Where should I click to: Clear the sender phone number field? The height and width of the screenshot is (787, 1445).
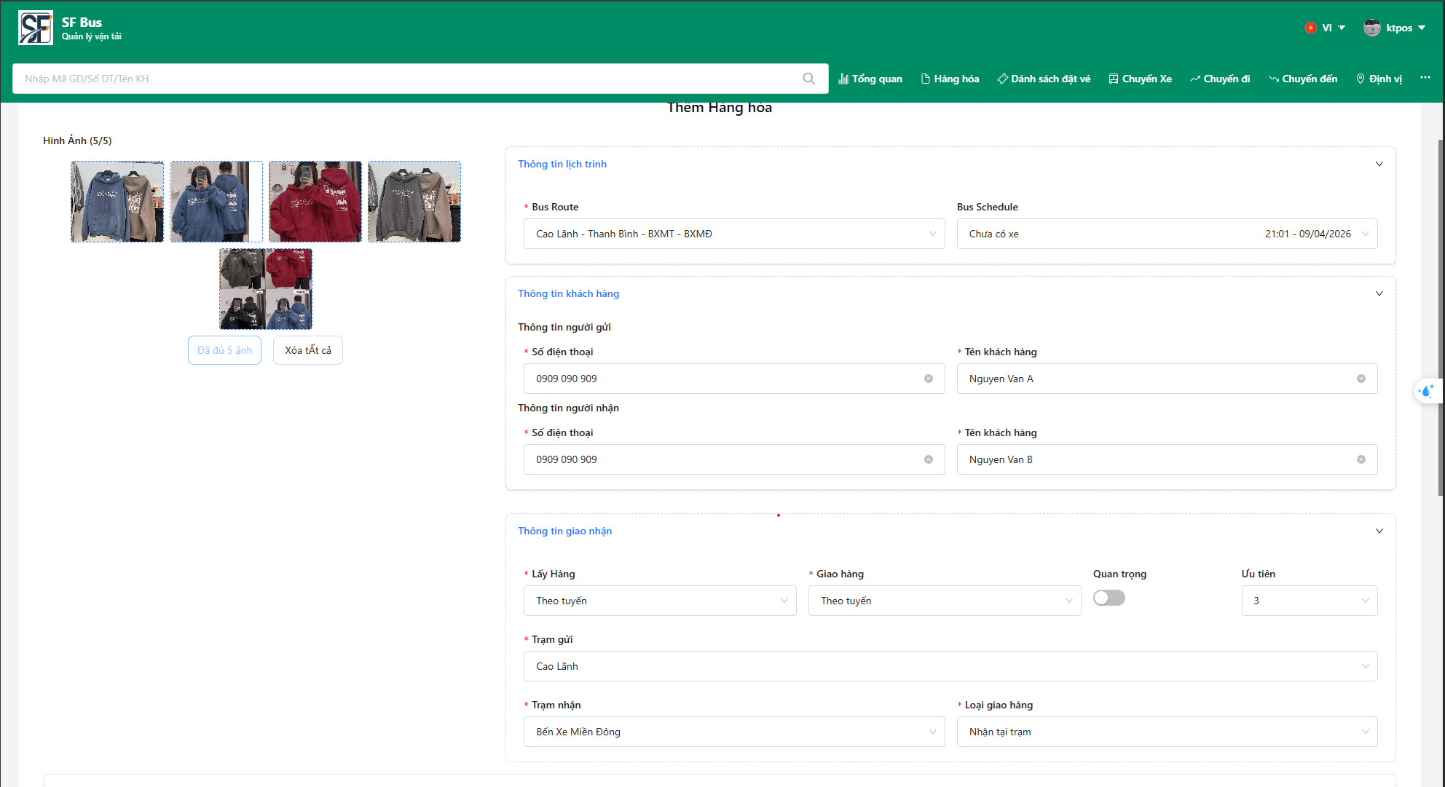point(928,379)
